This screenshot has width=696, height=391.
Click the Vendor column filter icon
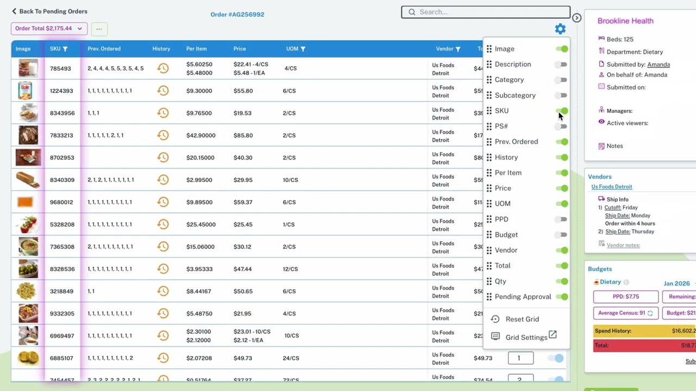[x=458, y=49]
